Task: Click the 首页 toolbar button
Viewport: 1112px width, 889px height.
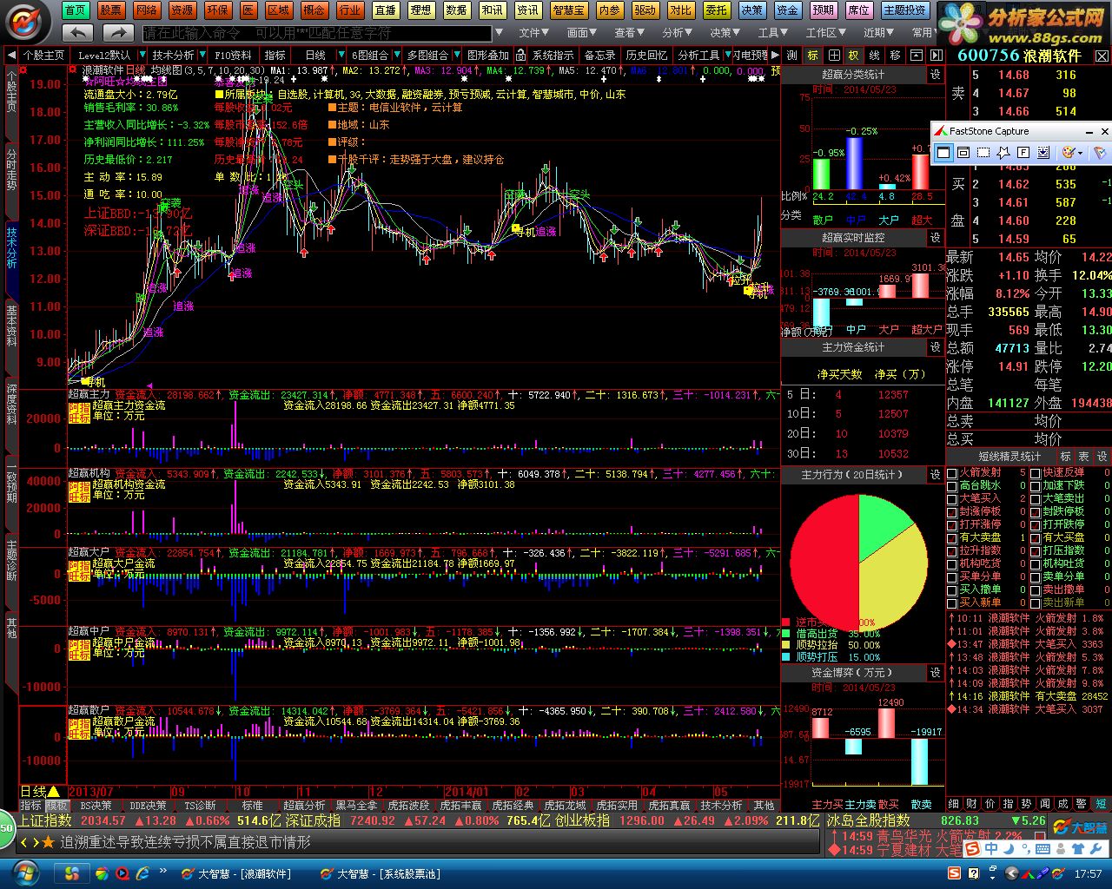Action: coord(76,10)
